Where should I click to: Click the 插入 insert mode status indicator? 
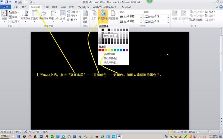[x=45, y=132]
